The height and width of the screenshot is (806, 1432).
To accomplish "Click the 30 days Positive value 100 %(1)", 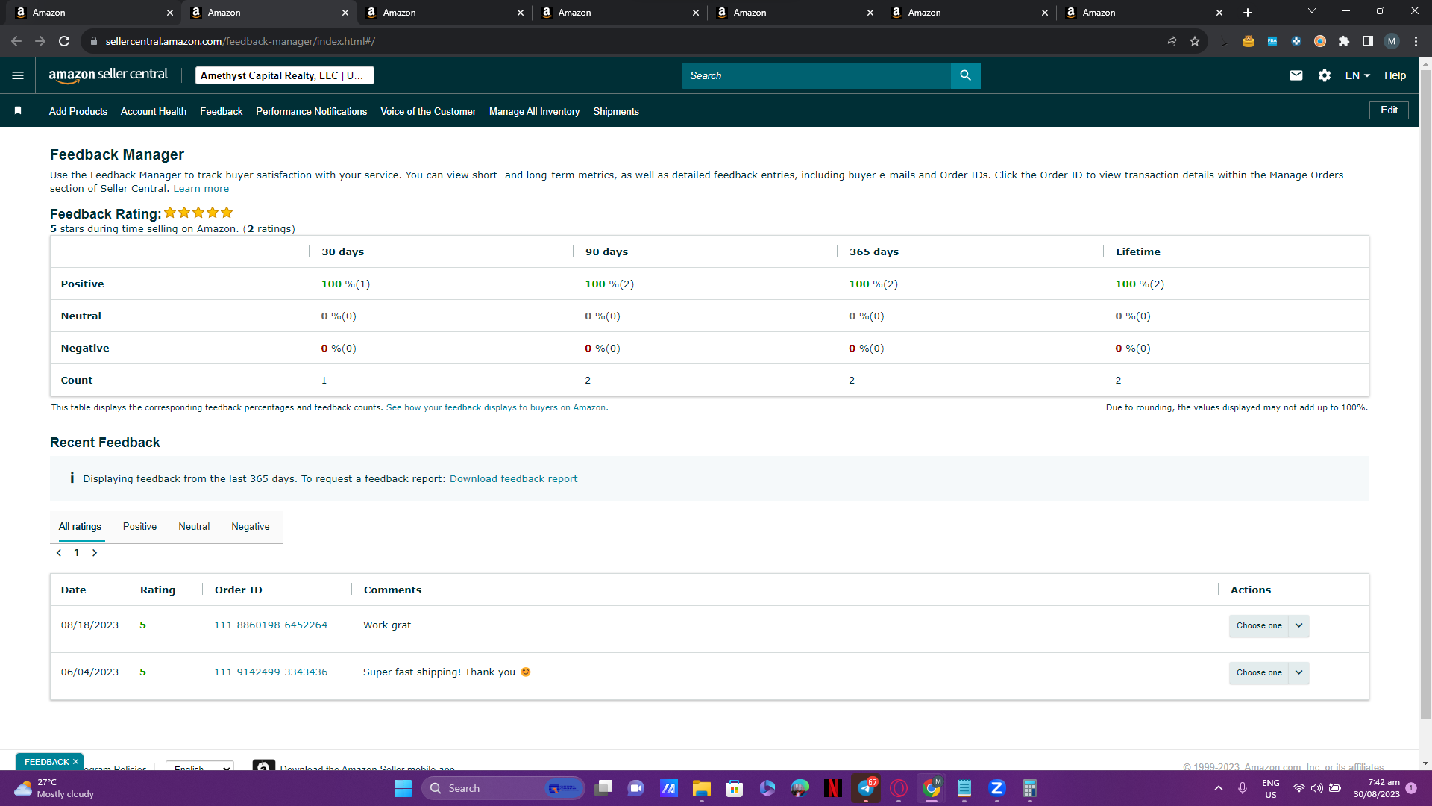I will coord(345,284).
